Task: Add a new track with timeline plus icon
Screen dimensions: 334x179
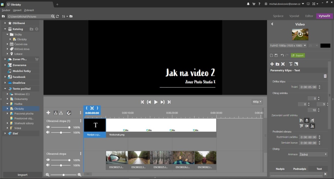Action: coord(48,113)
